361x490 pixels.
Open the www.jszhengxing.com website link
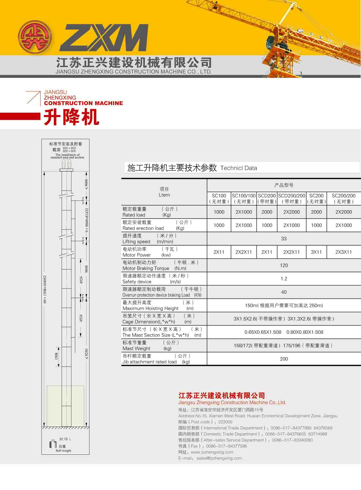tap(212, 452)
